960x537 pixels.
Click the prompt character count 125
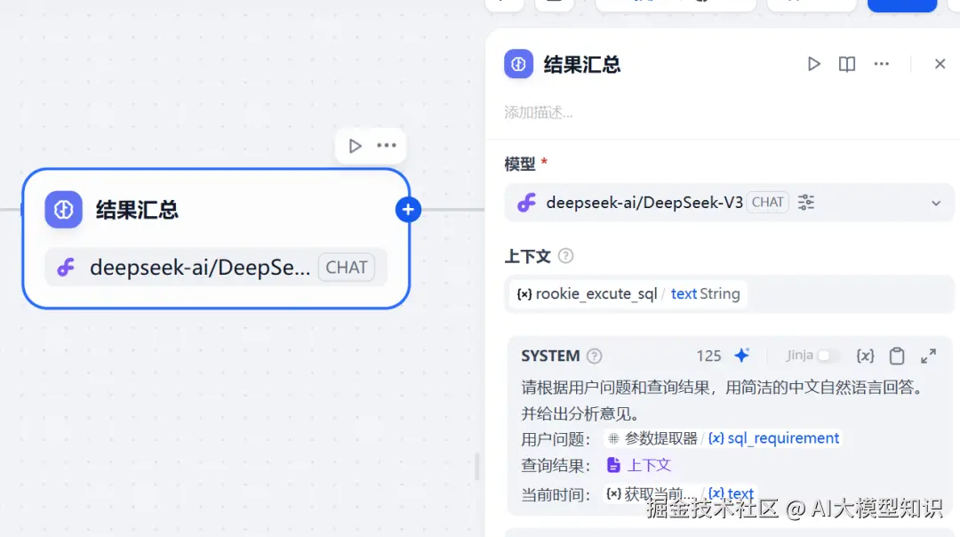[708, 356]
